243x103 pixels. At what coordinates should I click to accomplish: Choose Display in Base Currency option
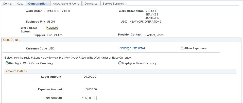pyautogui.click(x=120, y=63)
